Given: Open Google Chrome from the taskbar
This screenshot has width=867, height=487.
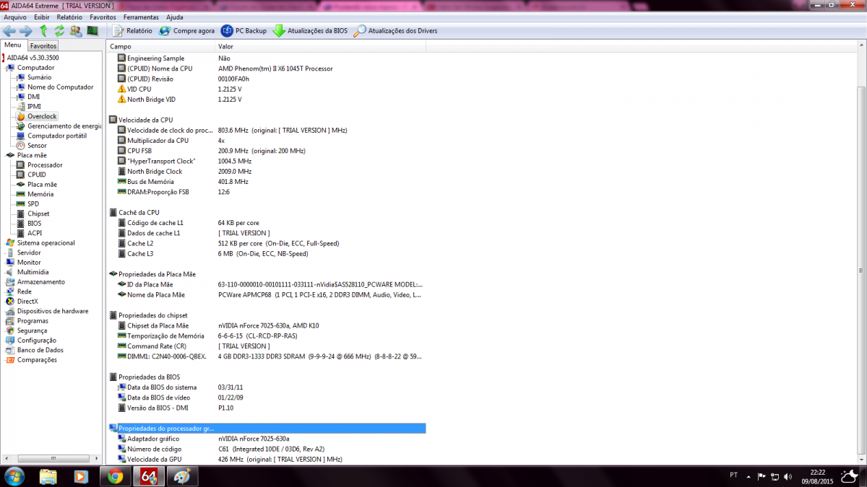Looking at the screenshot, I should click(115, 476).
